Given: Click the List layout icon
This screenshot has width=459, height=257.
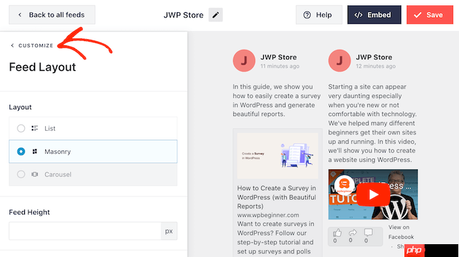Looking at the screenshot, I should (35, 128).
